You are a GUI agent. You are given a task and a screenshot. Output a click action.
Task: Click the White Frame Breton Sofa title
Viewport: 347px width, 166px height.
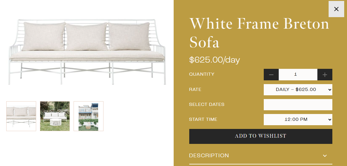click(x=259, y=33)
